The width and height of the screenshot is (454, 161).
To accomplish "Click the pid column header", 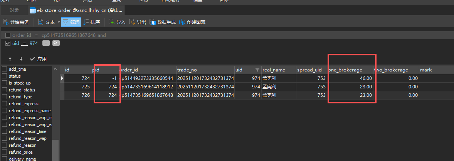I will pyautogui.click(x=104, y=70).
